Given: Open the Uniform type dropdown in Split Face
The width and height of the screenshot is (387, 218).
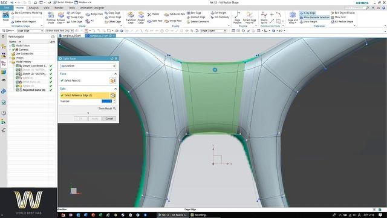Looking at the screenshot, I should pos(88,66).
